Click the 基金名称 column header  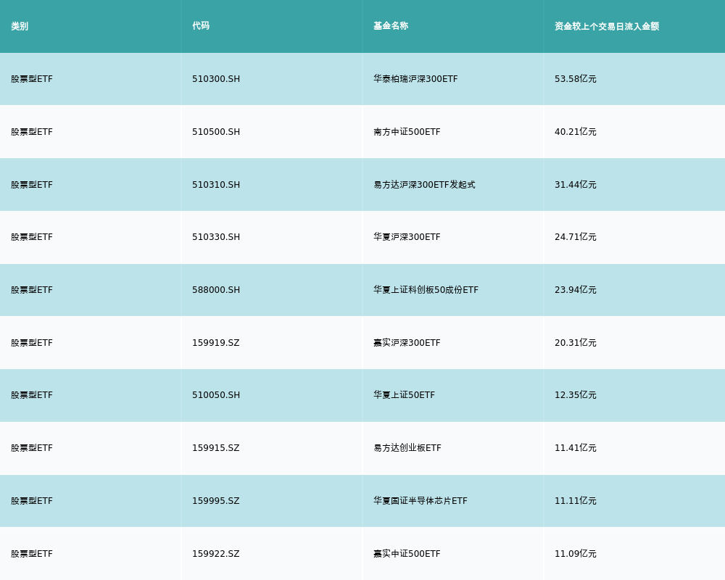click(x=391, y=26)
